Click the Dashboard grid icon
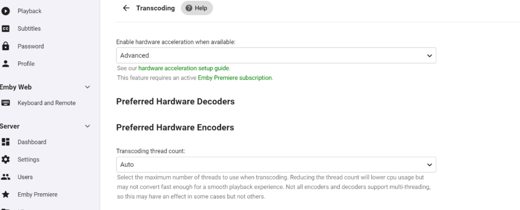This screenshot has width=520, height=210. (6, 142)
